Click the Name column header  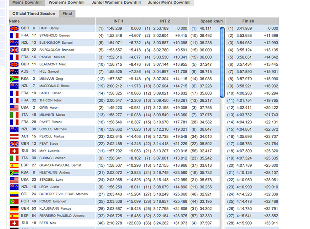coord(15,21)
